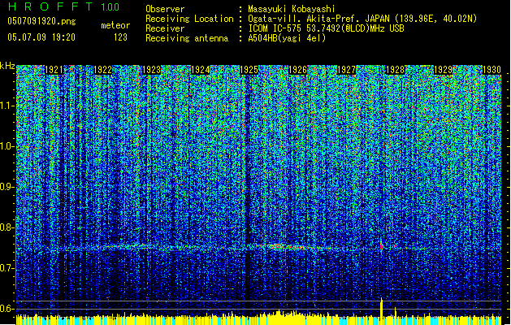This screenshot has height=325, width=511.
Task: Click the HROFFT 1.0.0 title text
Action: pyautogui.click(x=63, y=6)
